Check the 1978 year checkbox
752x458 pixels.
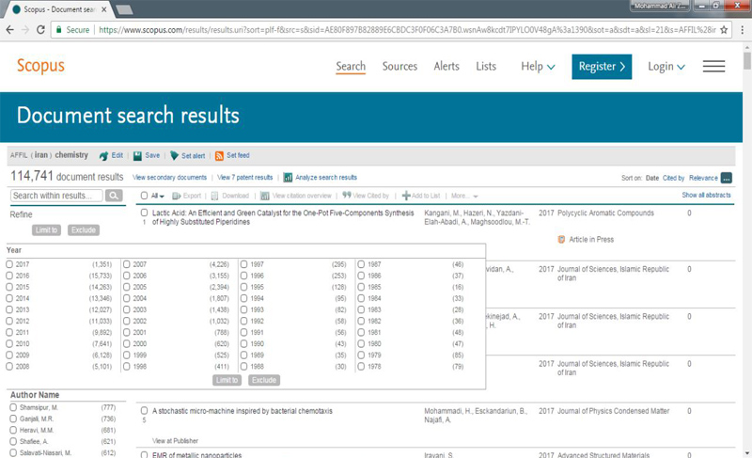point(361,367)
